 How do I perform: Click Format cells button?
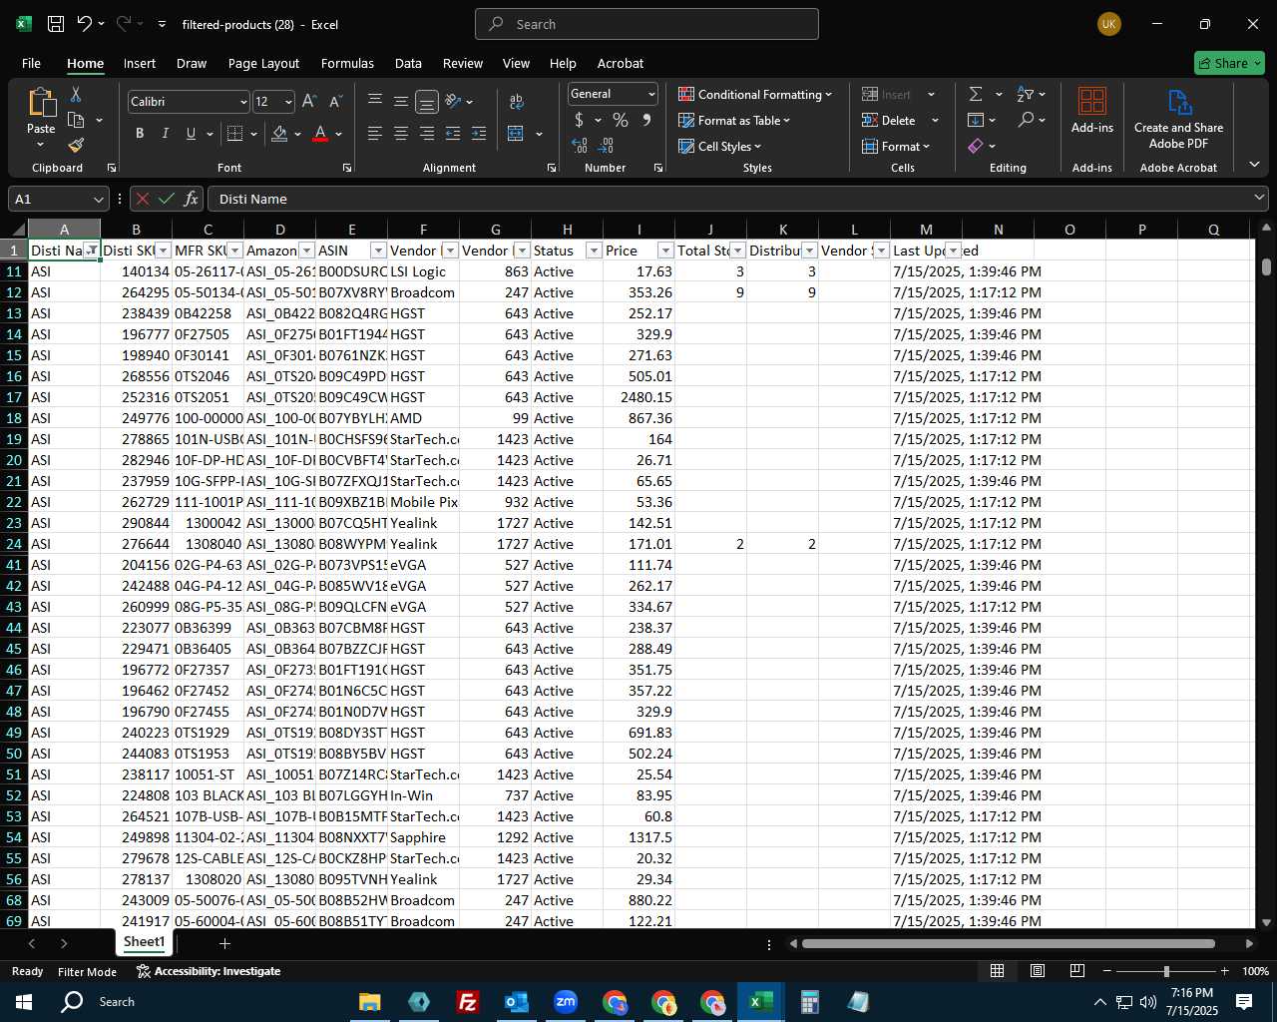896,146
